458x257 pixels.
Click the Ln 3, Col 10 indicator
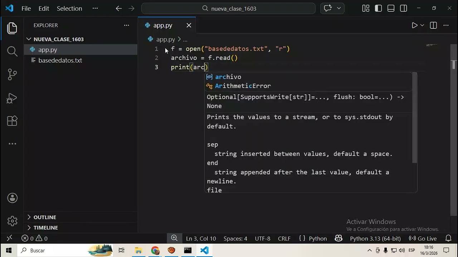click(x=201, y=238)
